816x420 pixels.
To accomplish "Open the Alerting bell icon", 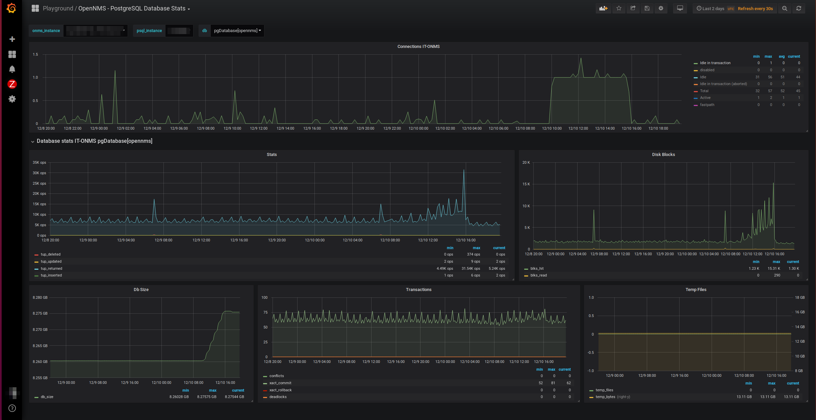I will click(12, 69).
